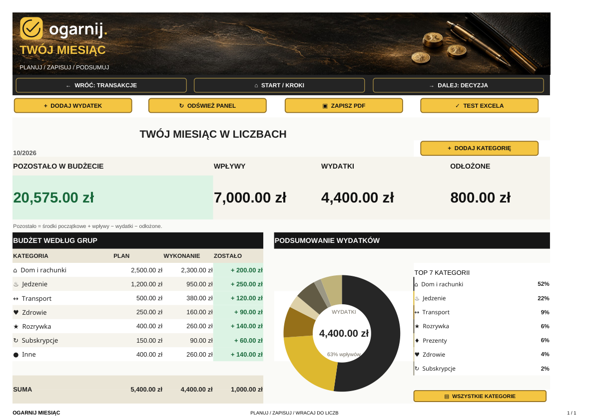Click the heart icon beside Zdrowie in budget table
589x416 pixels.
(16, 312)
